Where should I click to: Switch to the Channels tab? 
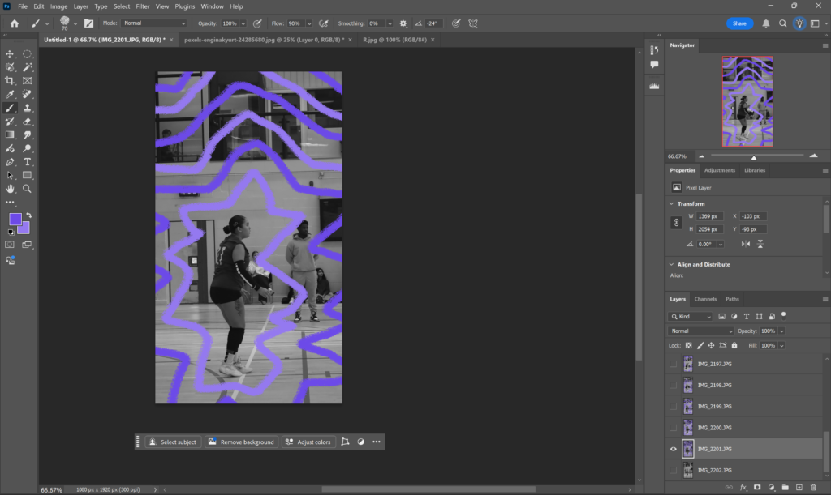(704, 299)
